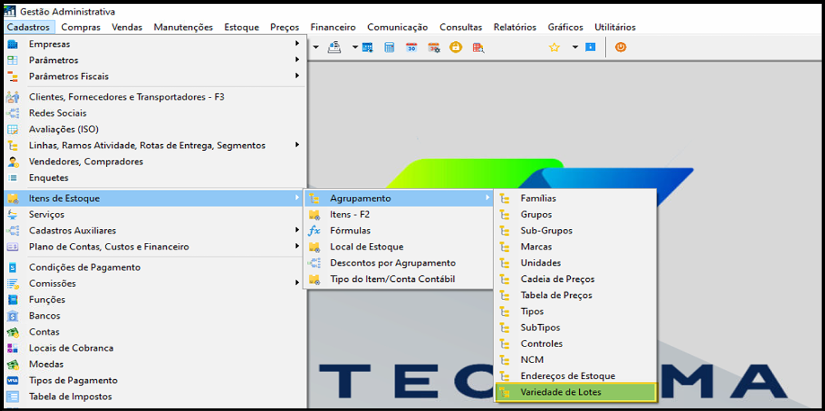The width and height of the screenshot is (825, 411).
Task: Click the Bancos icon
Action: point(13,316)
